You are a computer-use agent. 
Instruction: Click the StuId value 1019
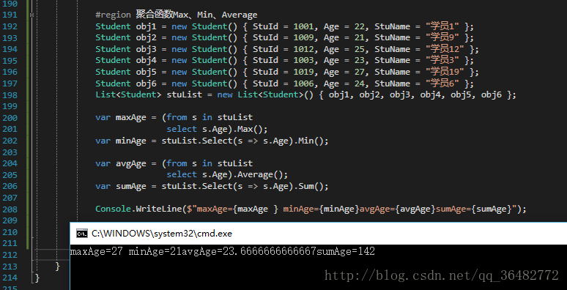[303, 72]
